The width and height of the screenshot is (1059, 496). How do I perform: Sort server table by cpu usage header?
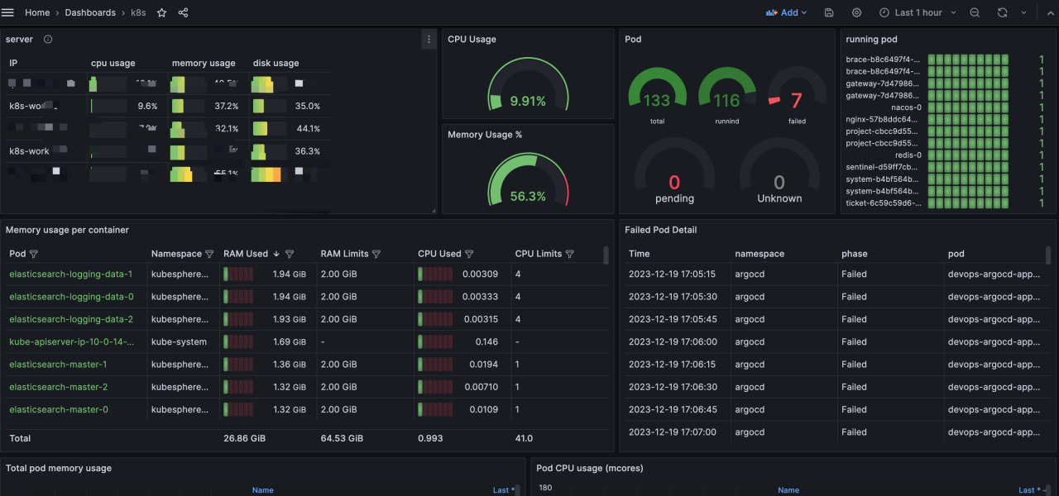point(113,63)
